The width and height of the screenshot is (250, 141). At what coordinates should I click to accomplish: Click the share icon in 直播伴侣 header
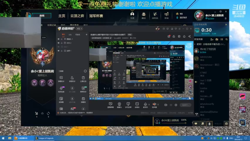189,36
